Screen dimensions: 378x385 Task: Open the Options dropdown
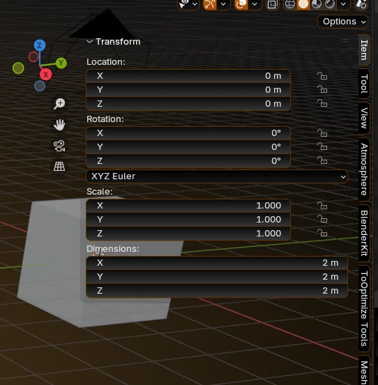tap(342, 22)
